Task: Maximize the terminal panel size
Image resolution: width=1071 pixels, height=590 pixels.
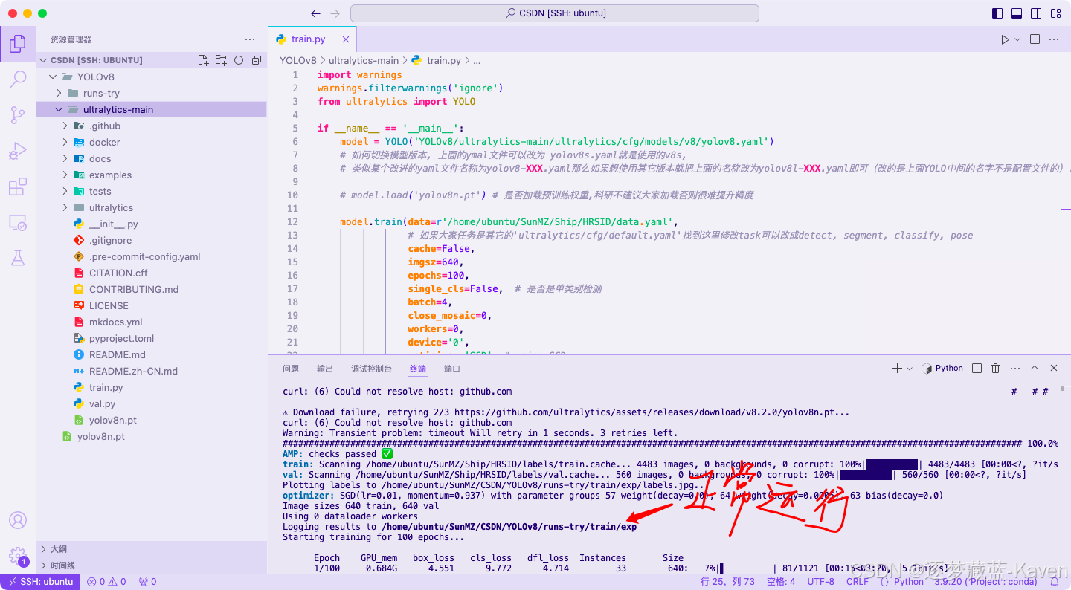Action: tap(1035, 369)
